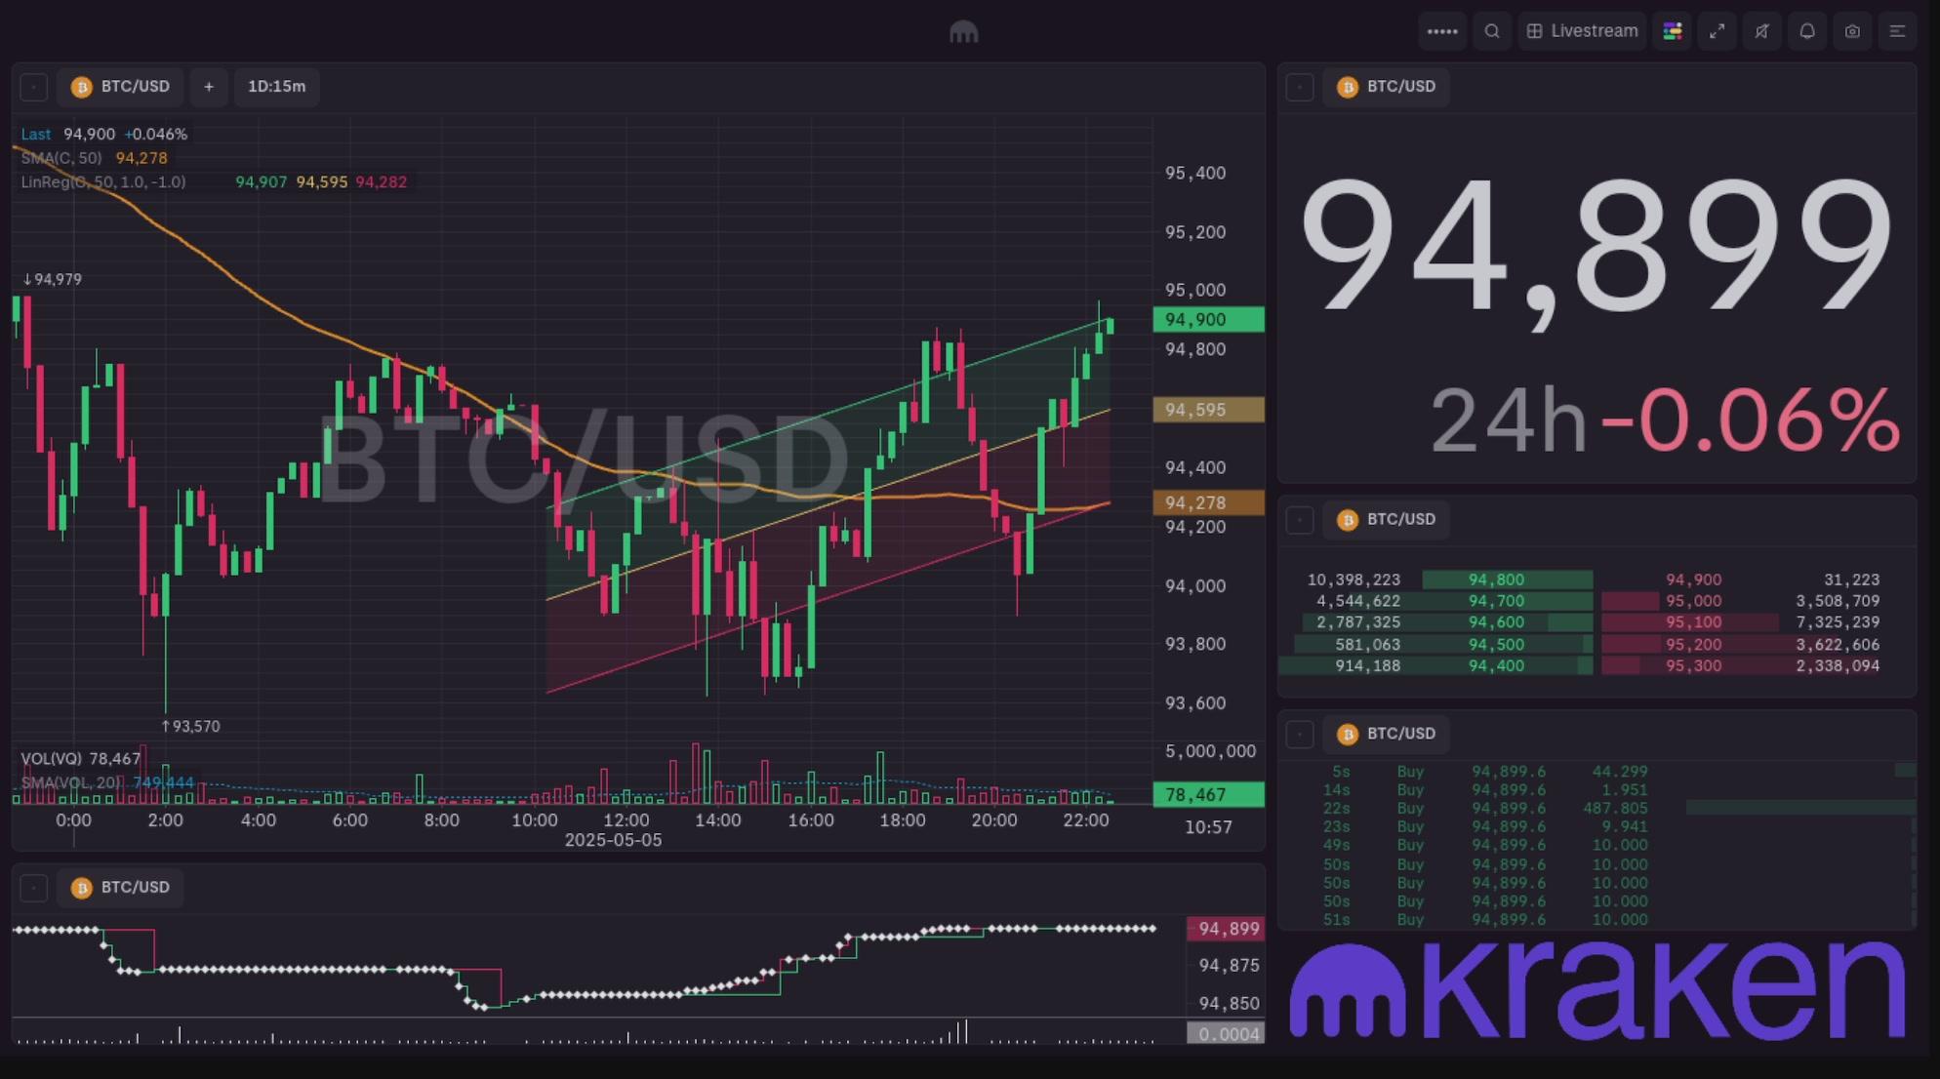Click the 7,325,239 ask volume cell
This screenshot has width=1940, height=1079.
coord(1838,622)
